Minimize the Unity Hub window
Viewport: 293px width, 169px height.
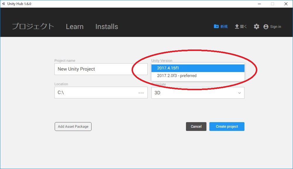[x=259, y=4]
